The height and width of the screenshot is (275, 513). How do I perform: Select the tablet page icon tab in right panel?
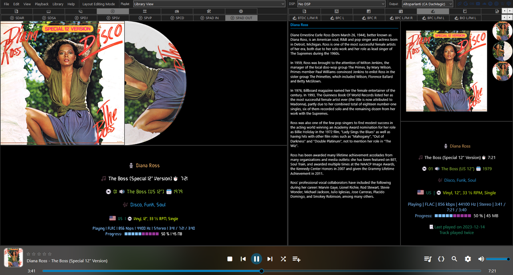click(x=465, y=11)
